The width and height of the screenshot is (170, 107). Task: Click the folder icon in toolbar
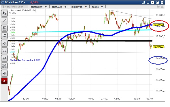click(158, 7)
